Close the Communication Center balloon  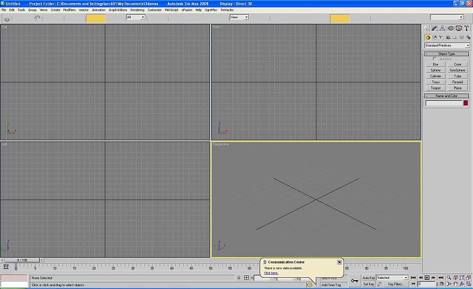(x=339, y=262)
